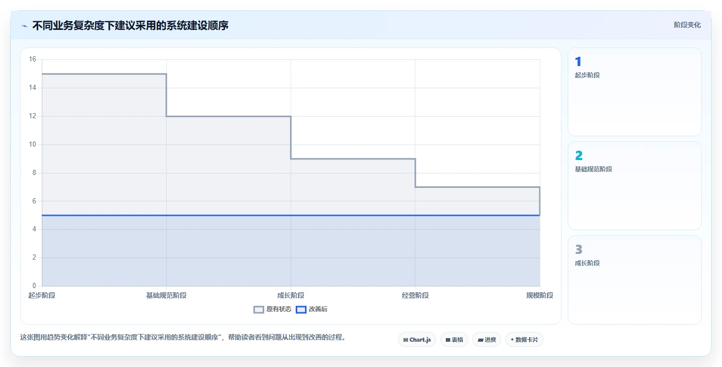
Task: Toggle the 原有状态 legend entry
Action: coord(272,309)
